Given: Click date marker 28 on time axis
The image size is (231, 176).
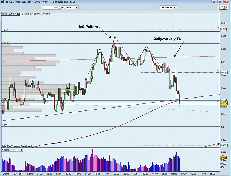Looking at the screenshot, I should (20, 173).
